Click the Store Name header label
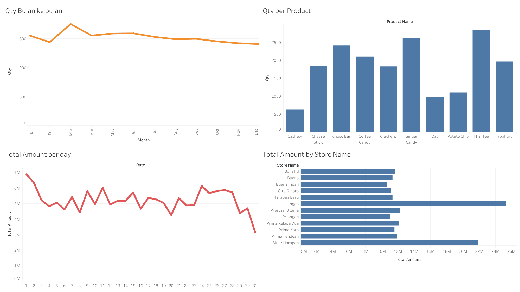Image resolution: width=520 pixels, height=292 pixels. click(x=288, y=165)
